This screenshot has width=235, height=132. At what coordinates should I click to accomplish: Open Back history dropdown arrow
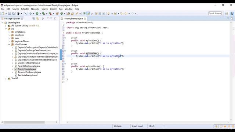coord(129,14)
